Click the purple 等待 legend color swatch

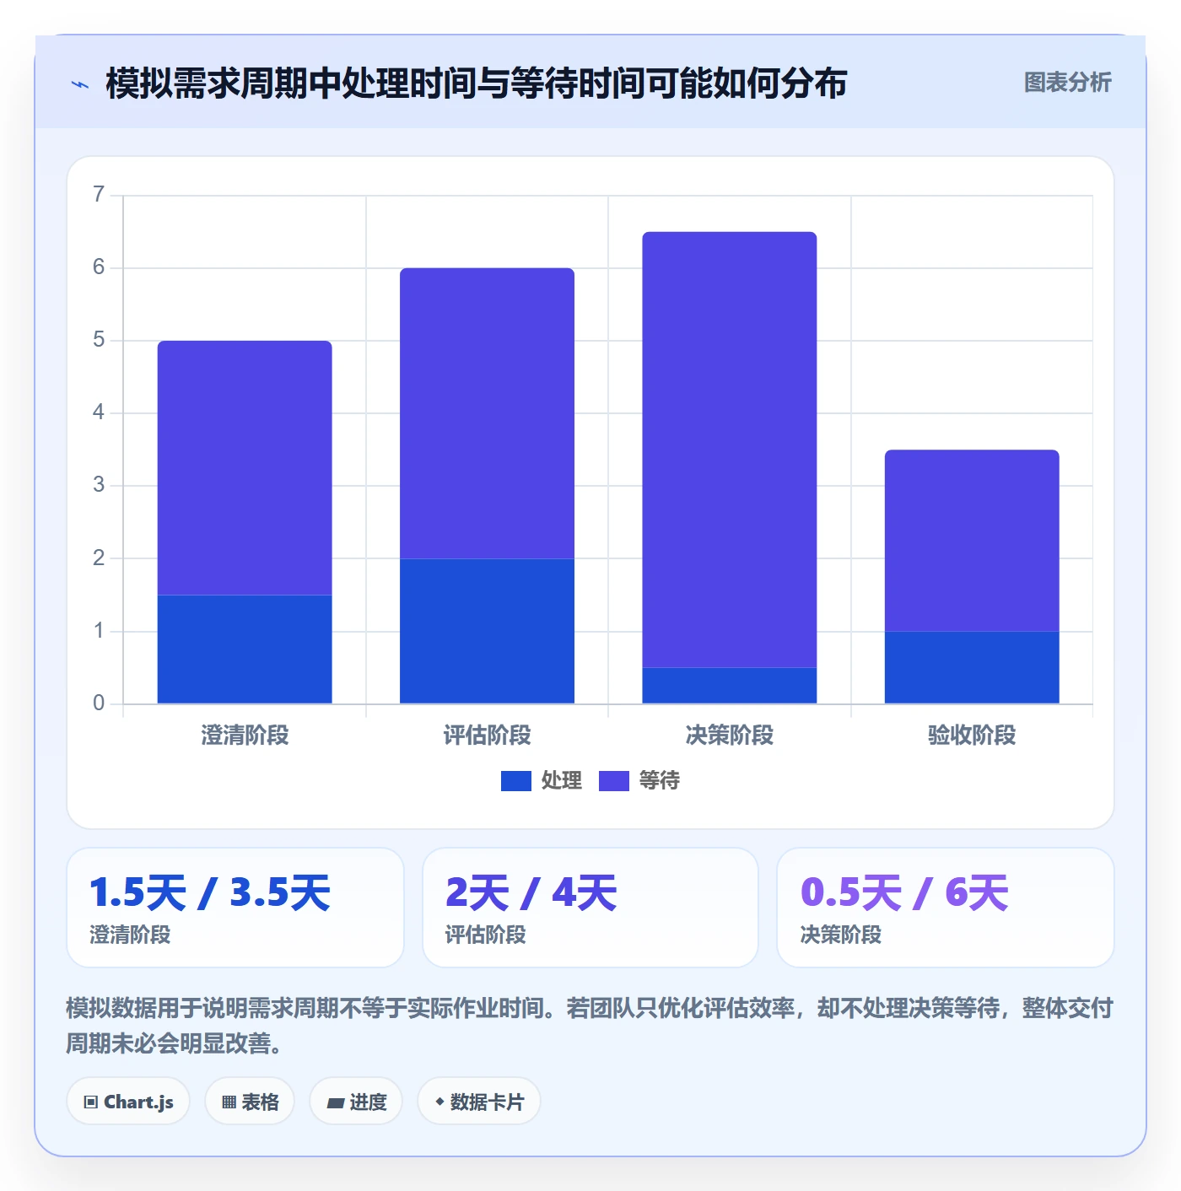click(614, 781)
